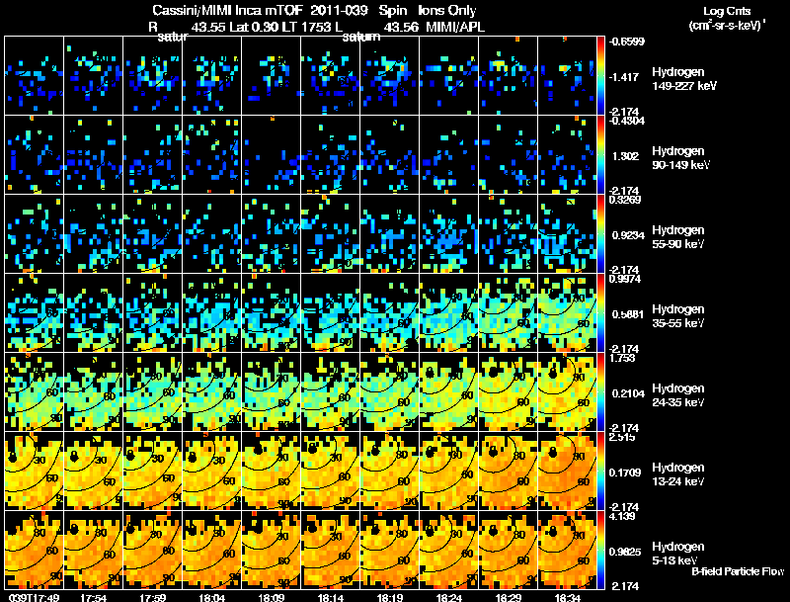The height and width of the screenshot is (602, 790).
Task: Select the 'MIMI/APL' credit text
Action: point(455,27)
